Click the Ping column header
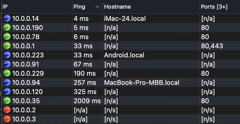 (79, 7)
